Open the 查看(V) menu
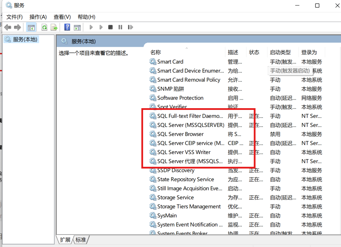 click(x=62, y=17)
